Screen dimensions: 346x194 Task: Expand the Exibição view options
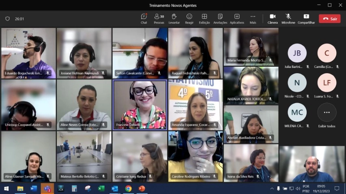pos(204,19)
